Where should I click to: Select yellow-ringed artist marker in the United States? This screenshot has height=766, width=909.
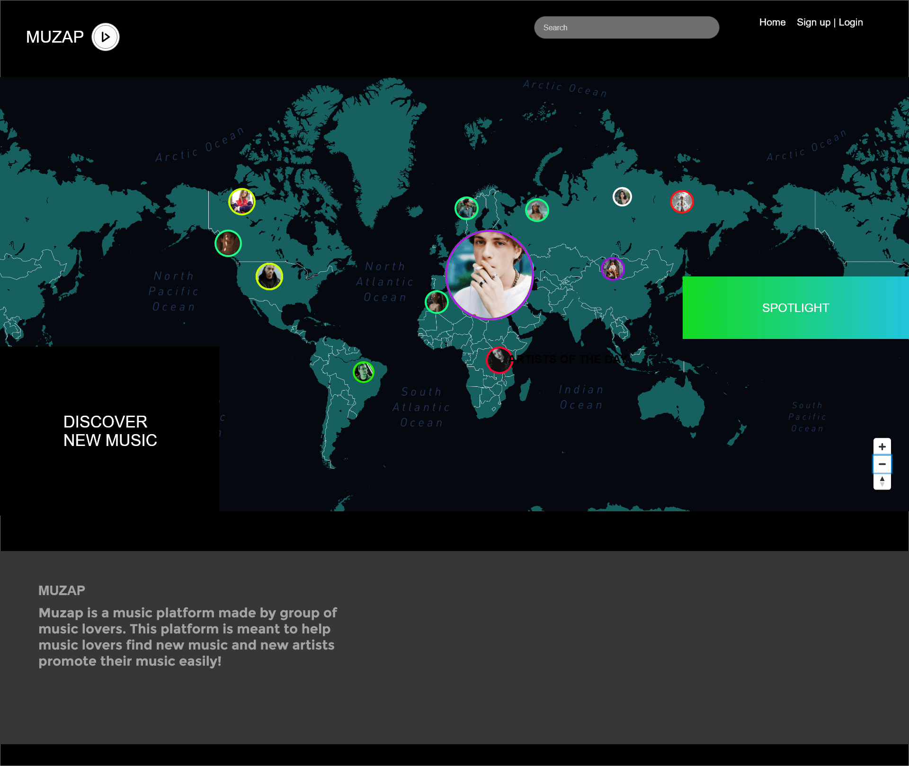(x=269, y=276)
